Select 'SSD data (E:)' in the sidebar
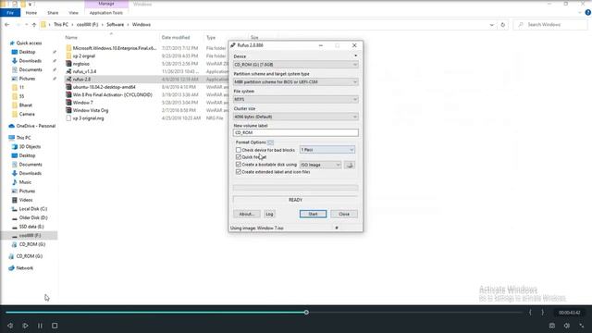This screenshot has width=592, height=333. 31,227
